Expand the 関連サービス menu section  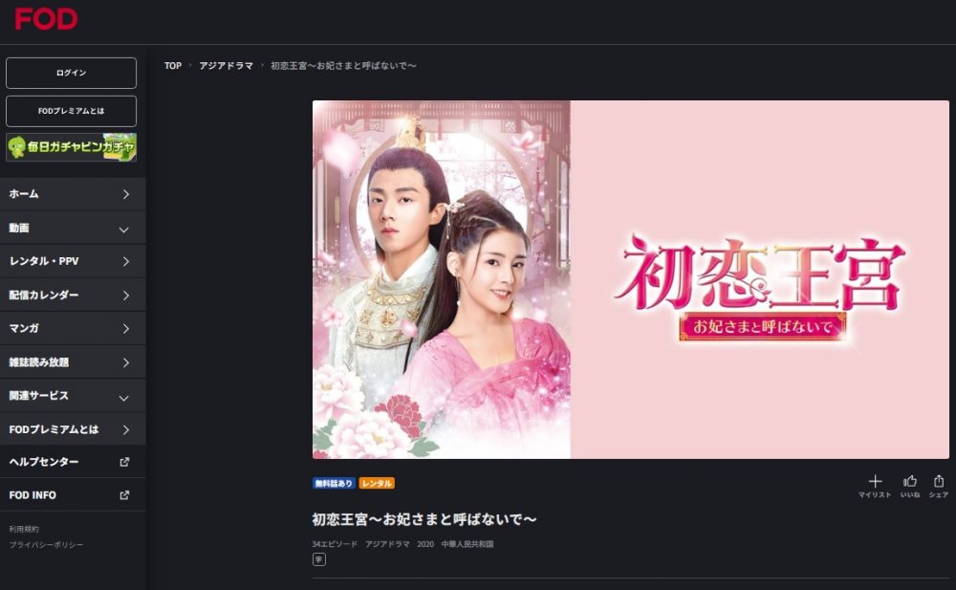coord(73,396)
